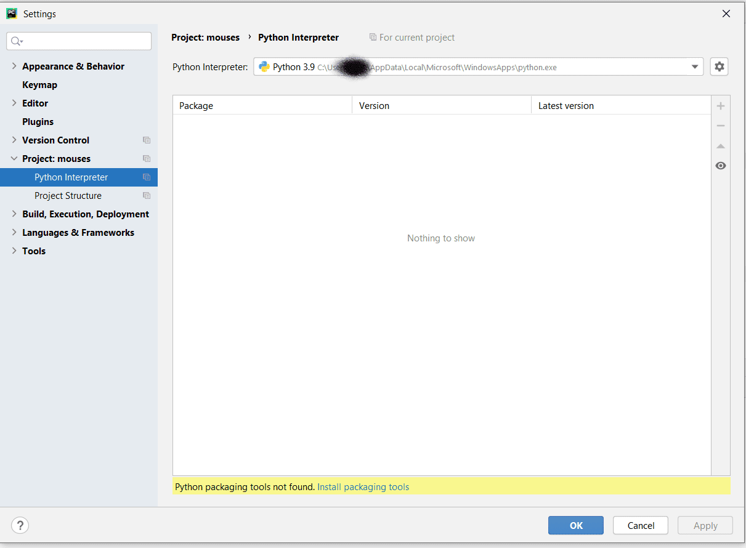The image size is (746, 548).
Task: Click the help question mark icon
Action: [x=20, y=525]
